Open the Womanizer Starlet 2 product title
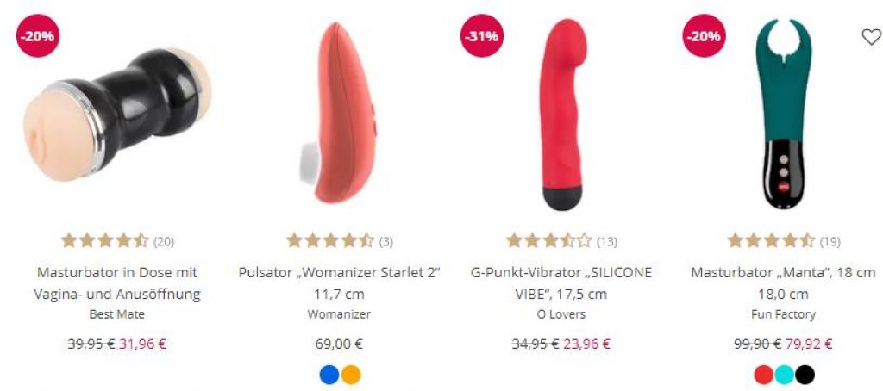This screenshot has height=391, width=883. (x=339, y=283)
